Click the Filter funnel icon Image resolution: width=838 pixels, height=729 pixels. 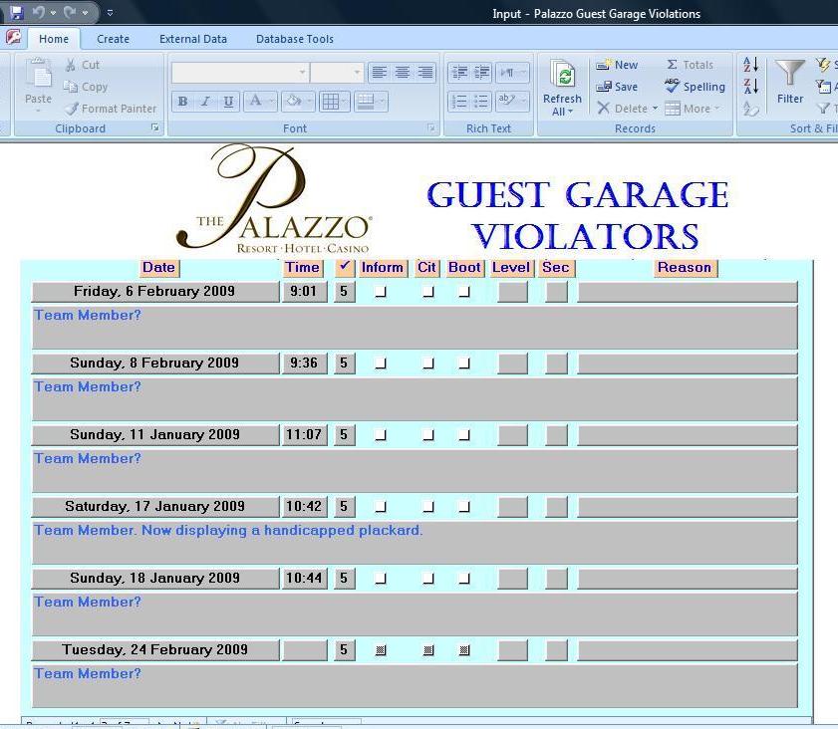coord(790,74)
